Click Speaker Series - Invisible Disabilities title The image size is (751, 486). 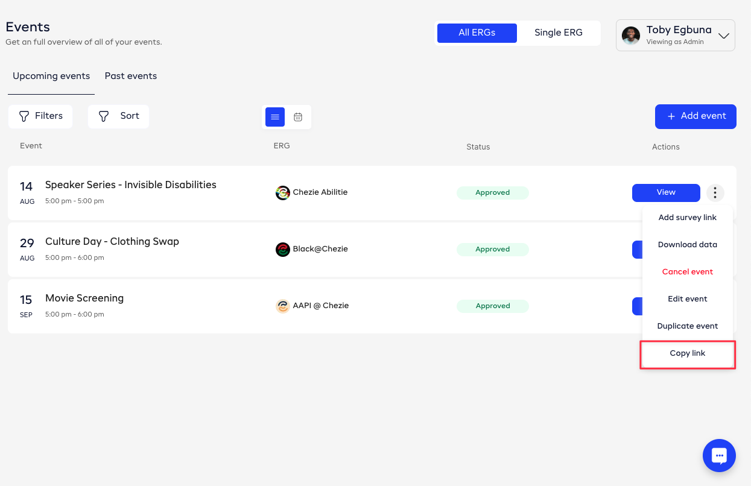coord(131,185)
